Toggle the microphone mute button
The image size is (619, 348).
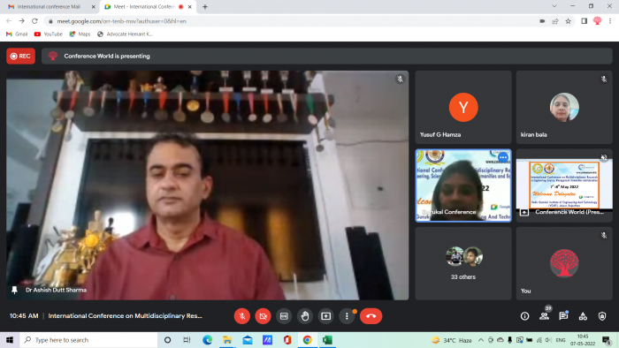[242, 316]
